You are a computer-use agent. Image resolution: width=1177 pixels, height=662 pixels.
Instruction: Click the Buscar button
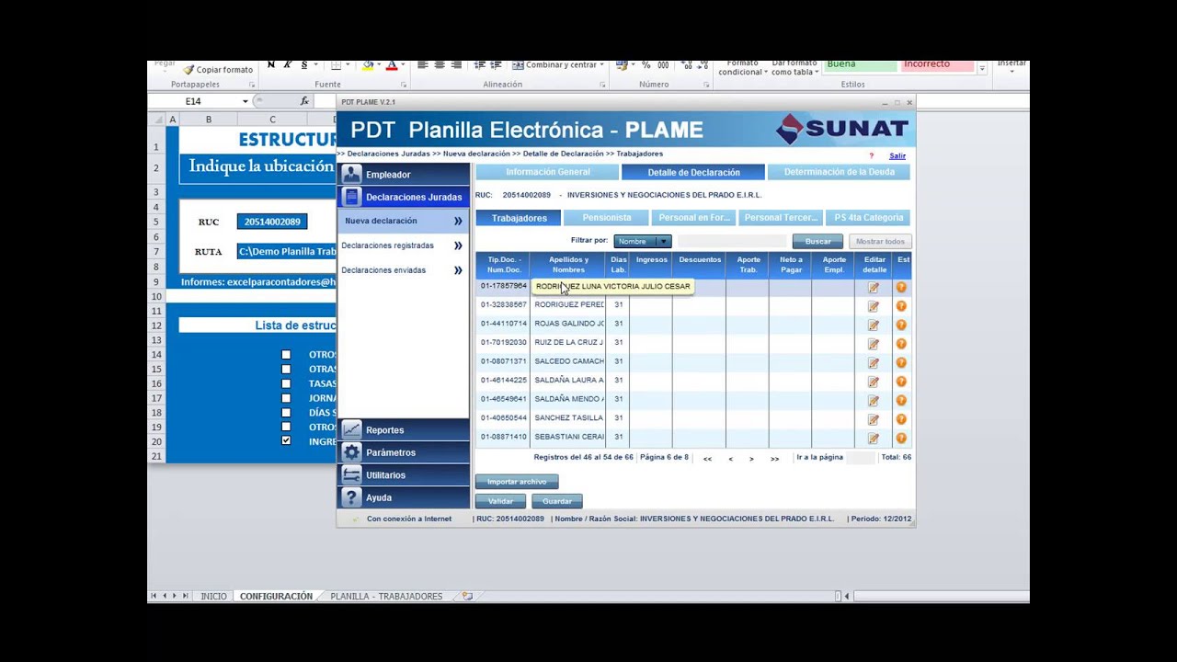pyautogui.click(x=817, y=242)
